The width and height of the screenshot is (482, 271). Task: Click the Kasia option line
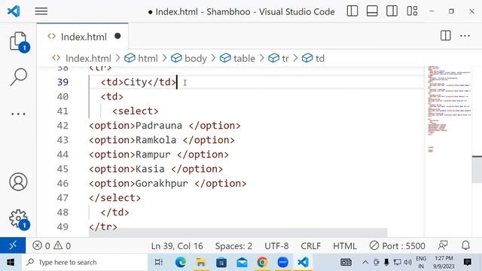coord(156,169)
